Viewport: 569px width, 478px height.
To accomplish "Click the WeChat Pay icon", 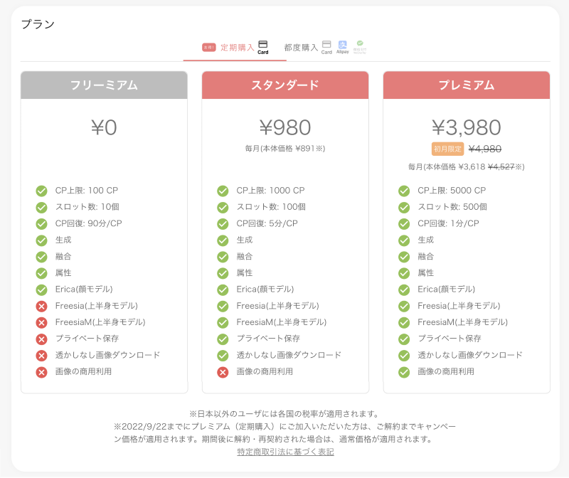I will (x=361, y=47).
